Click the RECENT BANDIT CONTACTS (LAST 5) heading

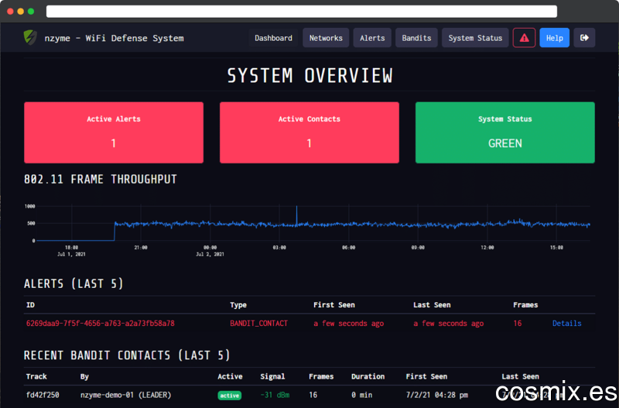pyautogui.click(x=127, y=355)
